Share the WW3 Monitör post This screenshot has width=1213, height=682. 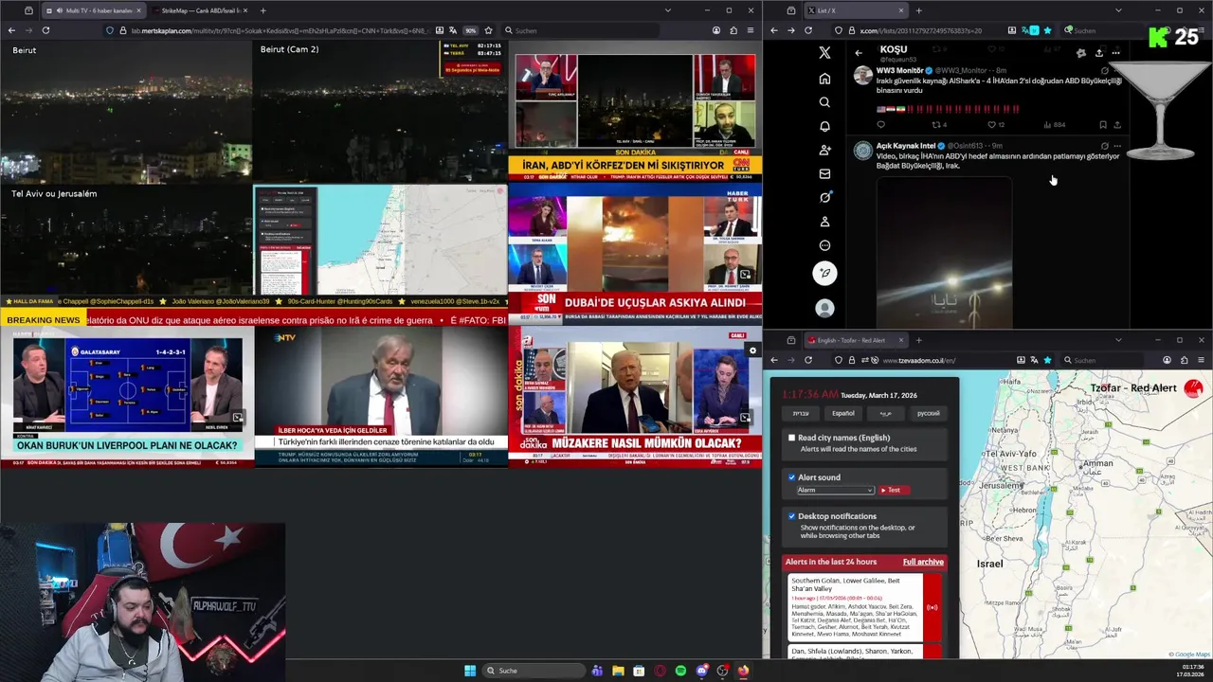point(1118,124)
